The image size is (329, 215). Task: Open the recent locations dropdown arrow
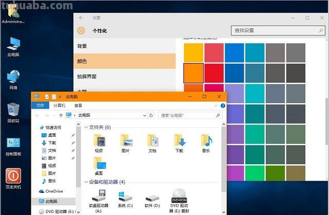coord(54,115)
